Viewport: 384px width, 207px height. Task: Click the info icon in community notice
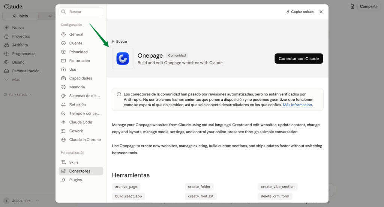click(x=119, y=94)
